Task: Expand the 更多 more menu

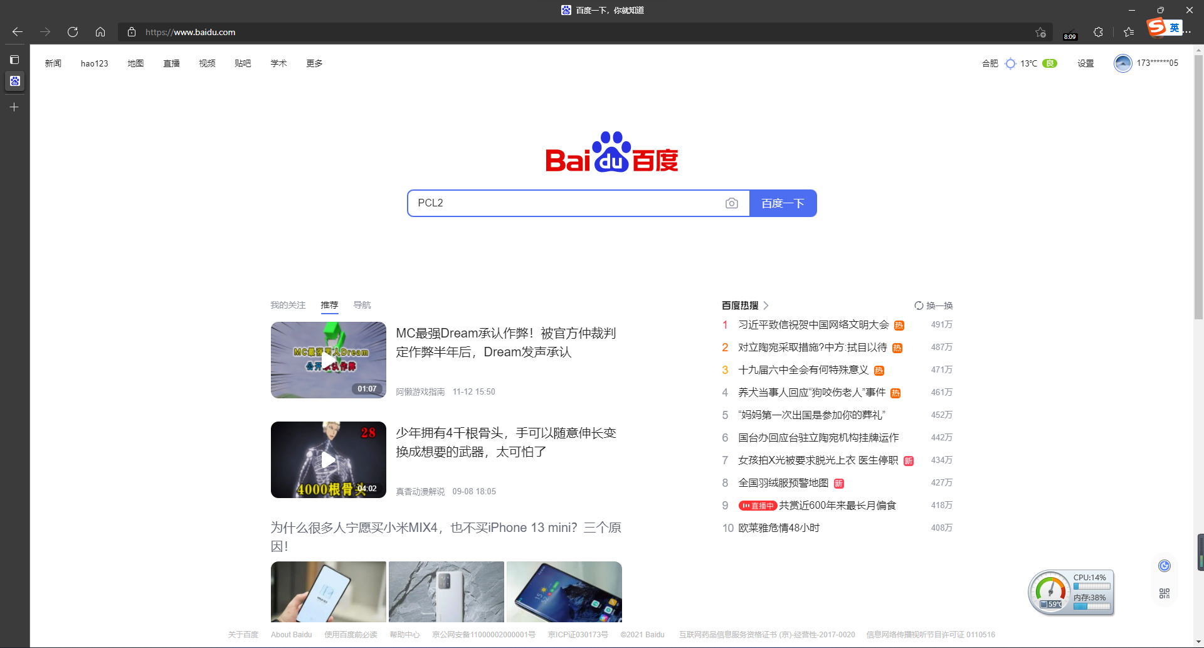Action: tap(314, 63)
